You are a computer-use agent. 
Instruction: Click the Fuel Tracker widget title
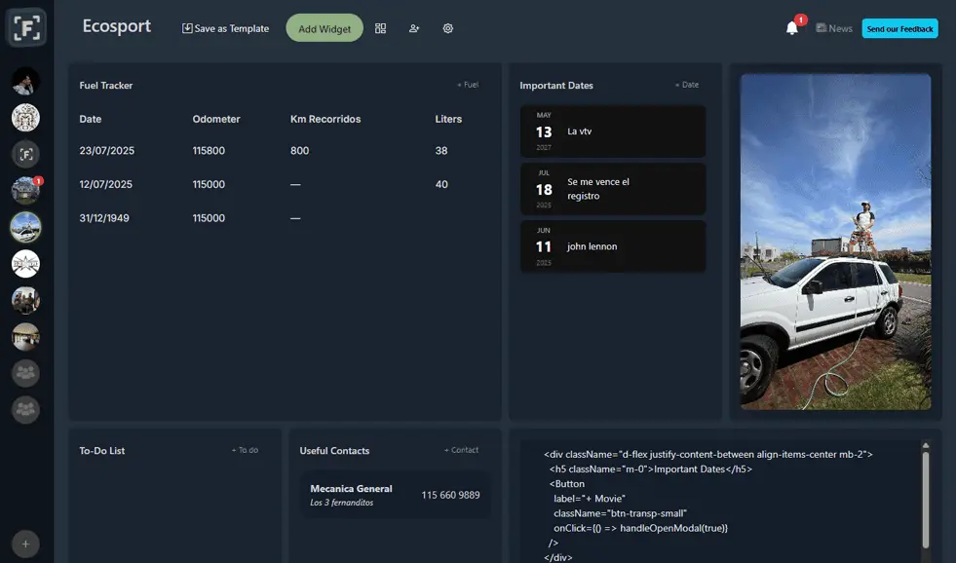pos(106,86)
